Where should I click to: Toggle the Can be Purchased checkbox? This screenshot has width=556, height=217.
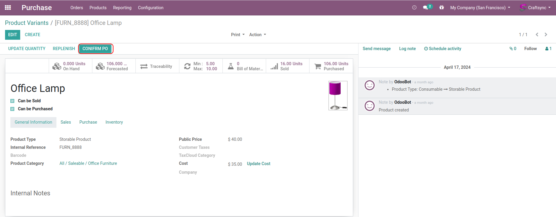pyautogui.click(x=12, y=109)
